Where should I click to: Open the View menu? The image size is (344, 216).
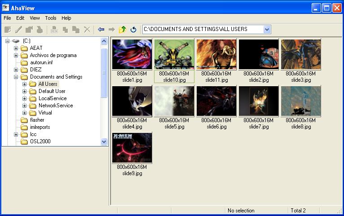pyautogui.click(x=35, y=18)
